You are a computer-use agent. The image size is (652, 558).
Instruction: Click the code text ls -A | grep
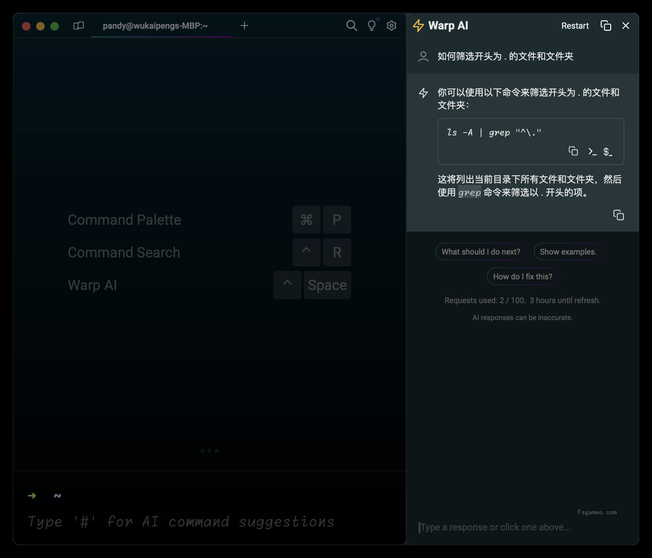[494, 132]
